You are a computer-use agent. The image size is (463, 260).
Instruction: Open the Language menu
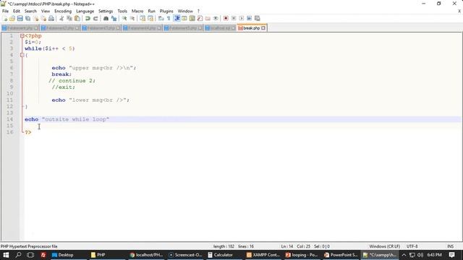pyautogui.click(x=85, y=11)
